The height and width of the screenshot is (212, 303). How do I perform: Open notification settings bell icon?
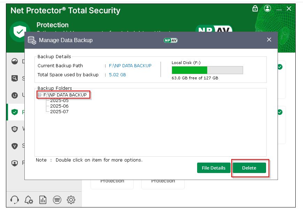tap(29, 200)
